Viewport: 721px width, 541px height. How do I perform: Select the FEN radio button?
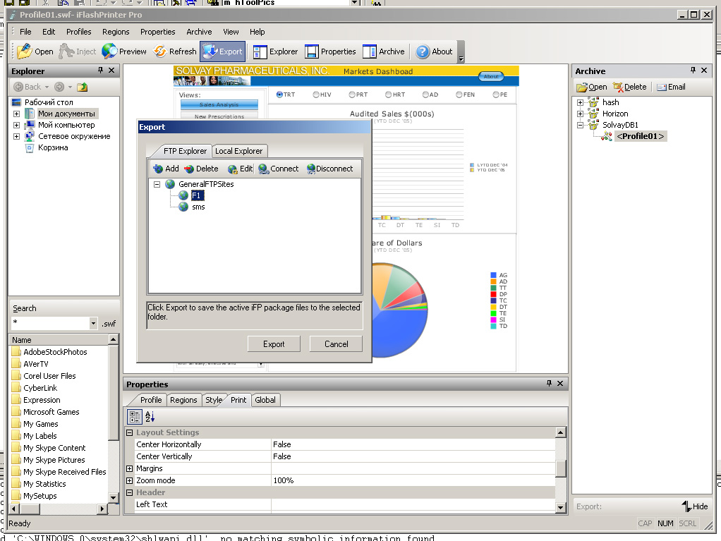(x=459, y=95)
